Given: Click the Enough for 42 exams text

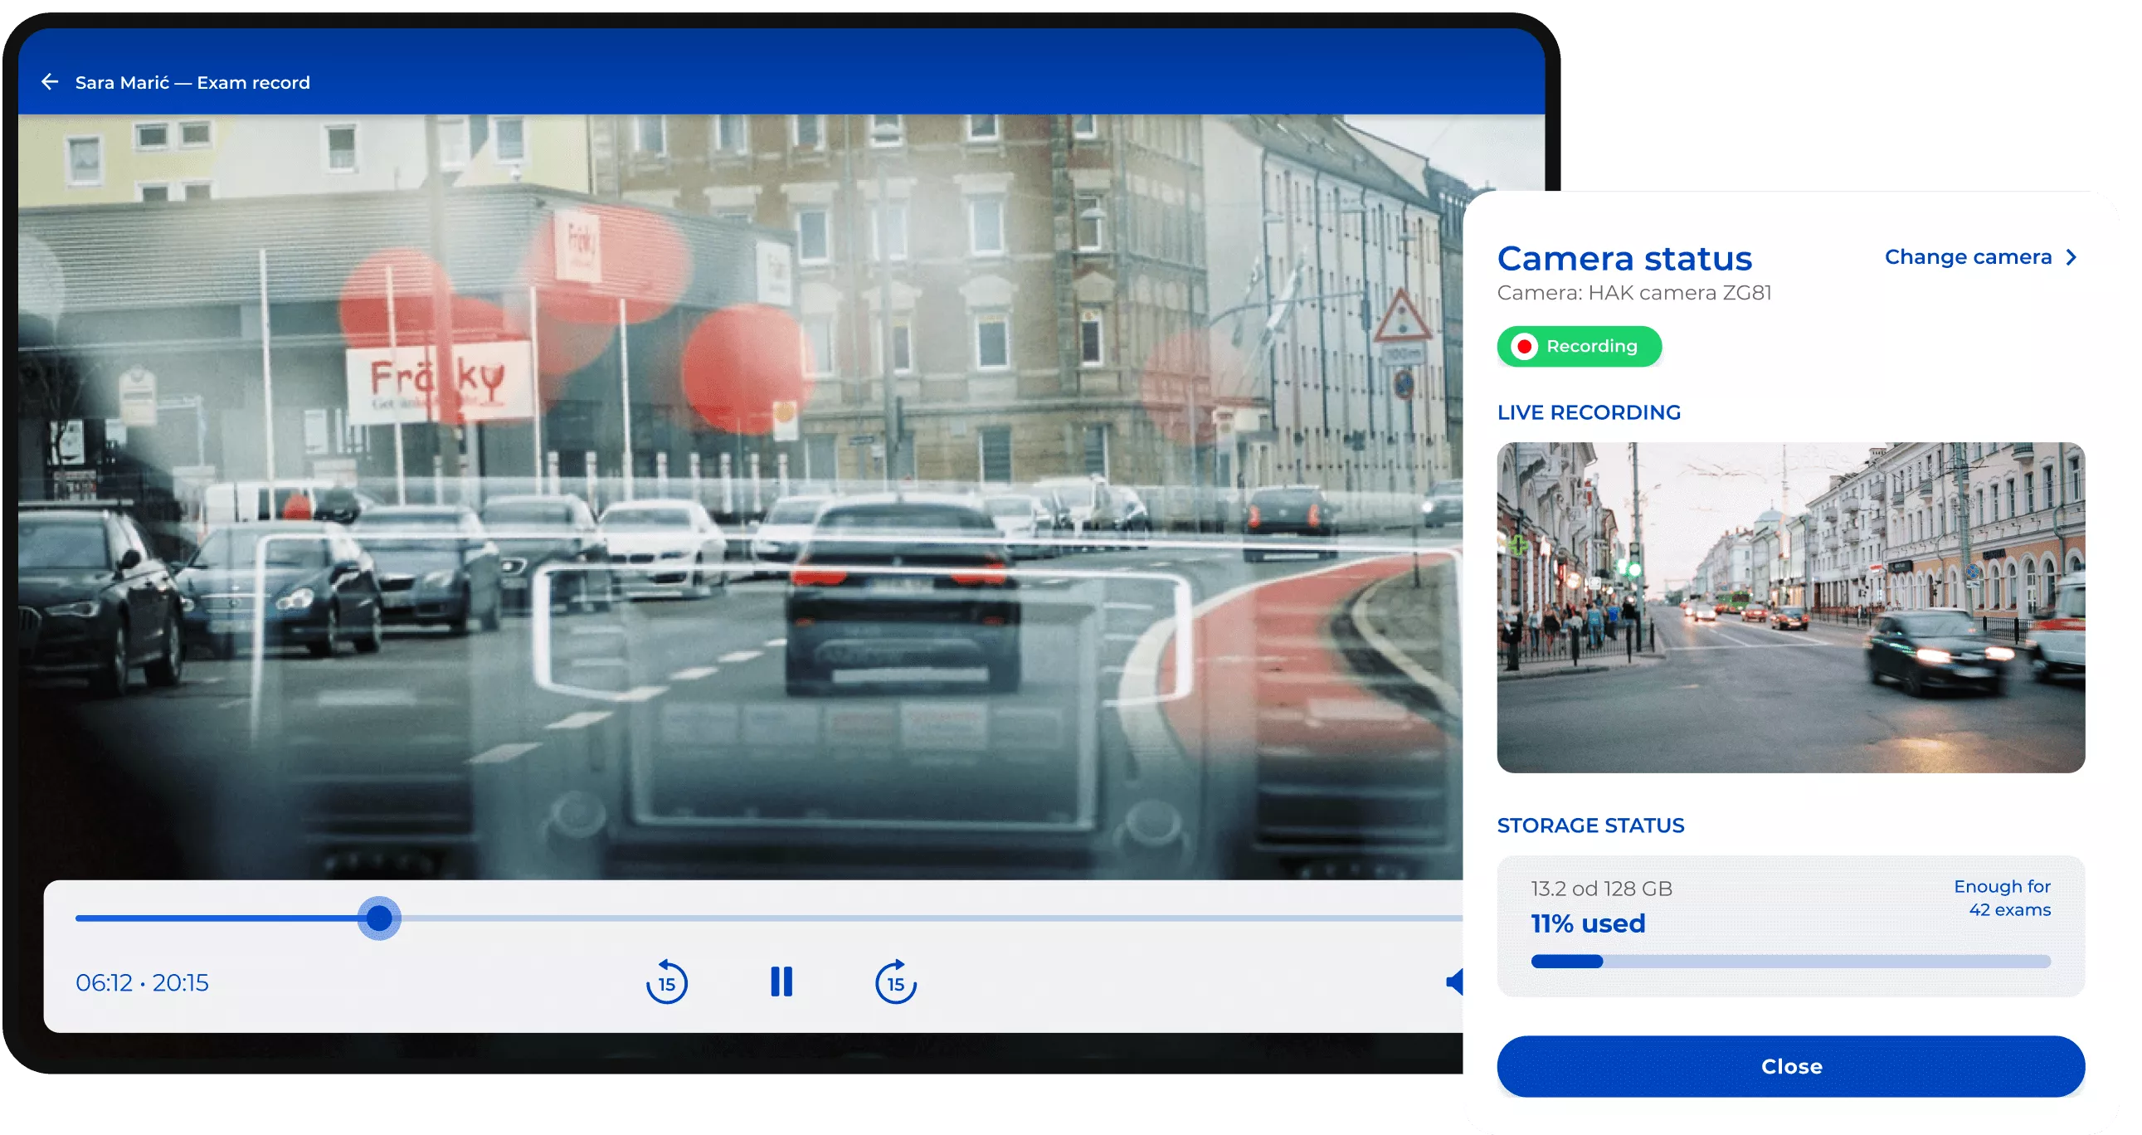Looking at the screenshot, I should (x=2002, y=898).
